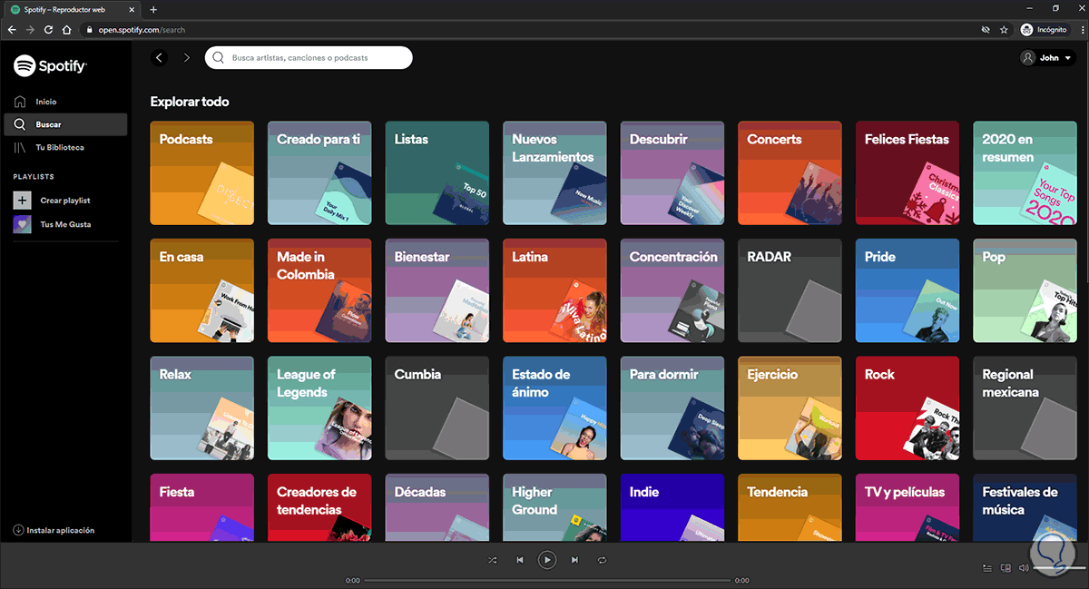Image resolution: width=1089 pixels, height=589 pixels.
Task: Open Estado de ánimo category
Action: tap(554, 407)
